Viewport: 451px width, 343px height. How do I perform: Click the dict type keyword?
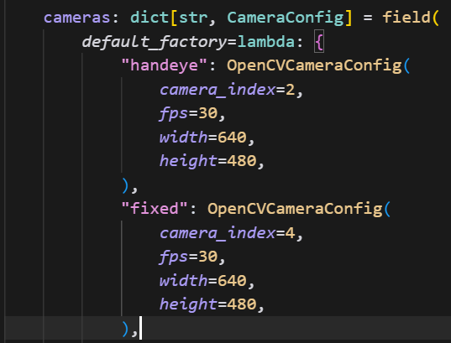click(x=149, y=18)
